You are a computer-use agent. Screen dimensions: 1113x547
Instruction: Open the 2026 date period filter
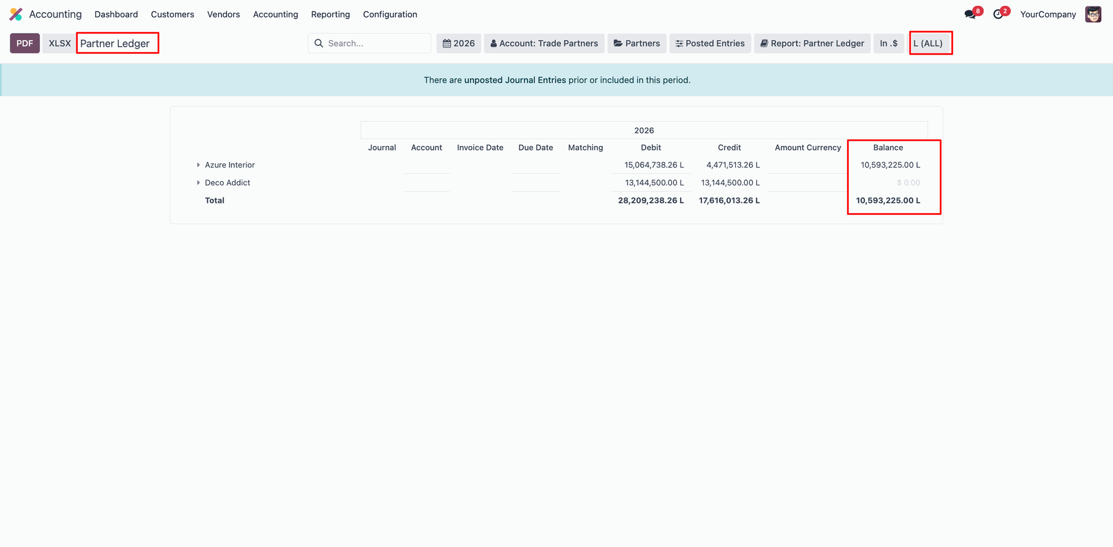coord(459,43)
